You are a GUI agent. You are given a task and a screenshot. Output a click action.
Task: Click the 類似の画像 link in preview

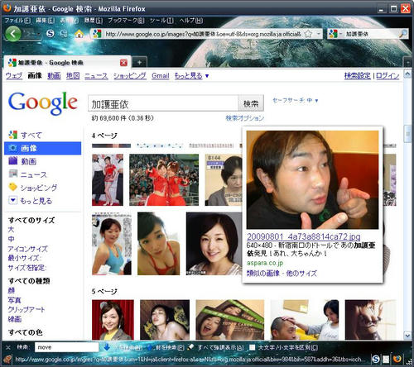click(263, 274)
